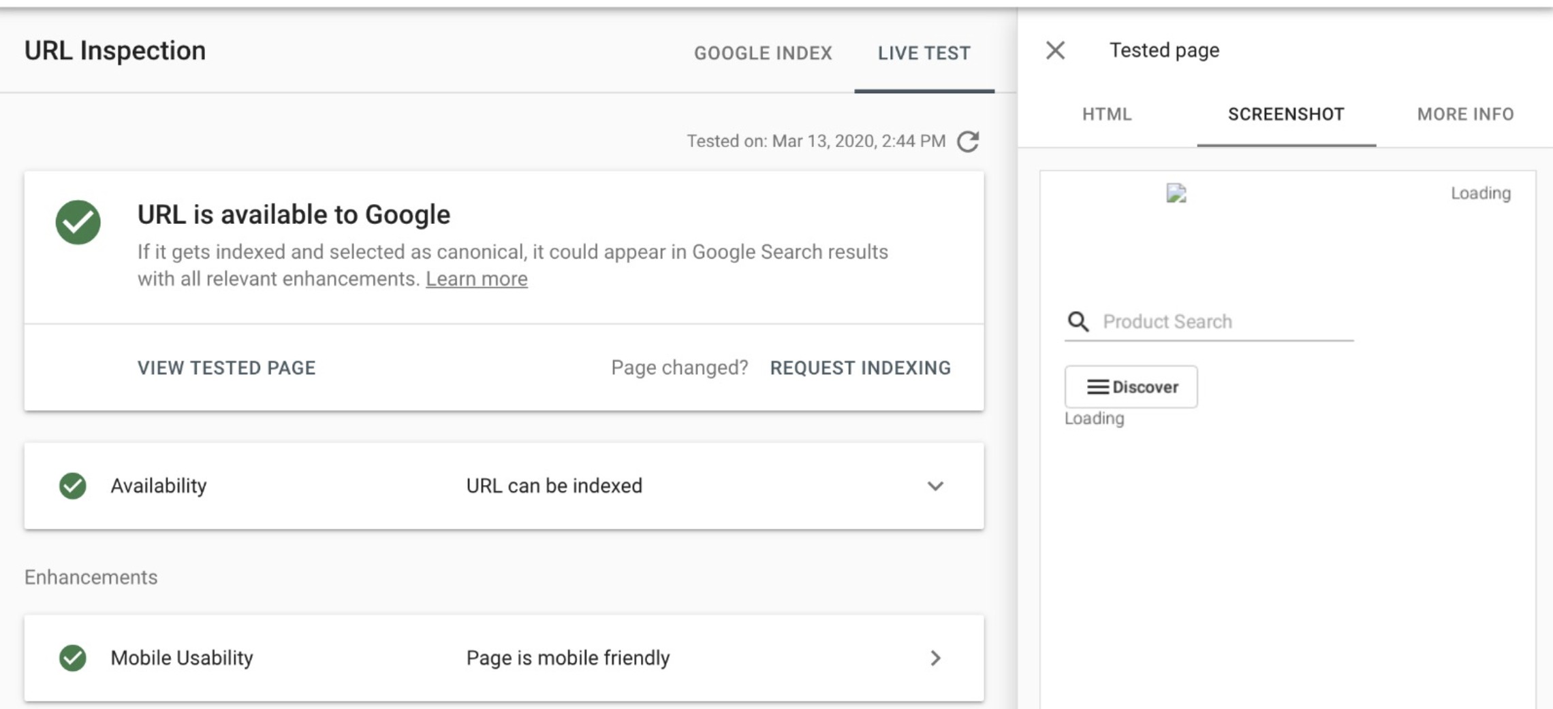The image size is (1553, 709).
Task: Switch to the More Info tab
Action: click(1465, 114)
